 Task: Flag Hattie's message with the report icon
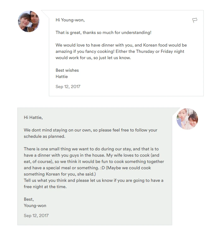[x=195, y=20]
